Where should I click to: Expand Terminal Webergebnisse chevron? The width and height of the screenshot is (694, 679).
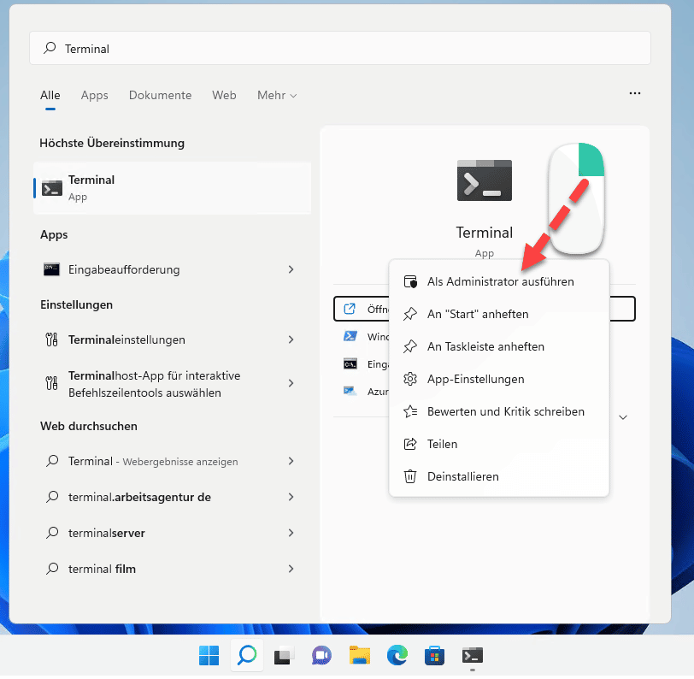pos(291,462)
